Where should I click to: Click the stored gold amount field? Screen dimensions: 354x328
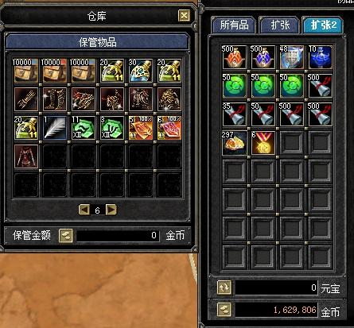(x=118, y=235)
